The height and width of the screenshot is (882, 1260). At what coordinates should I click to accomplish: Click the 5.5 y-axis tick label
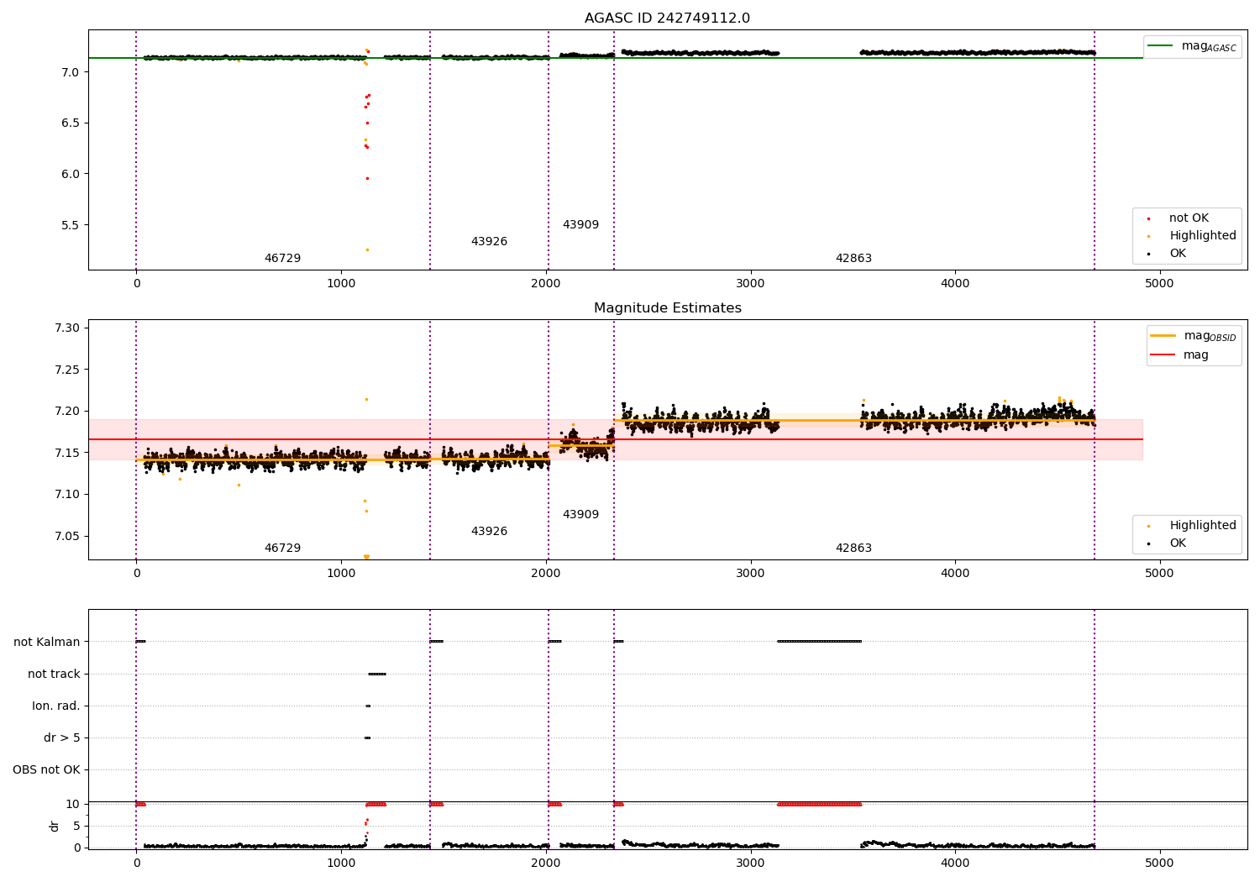click(x=70, y=226)
